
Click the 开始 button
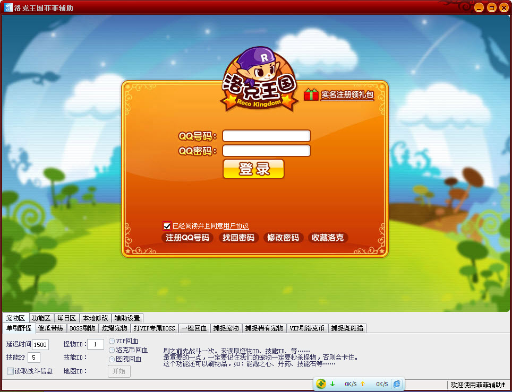[119, 371]
